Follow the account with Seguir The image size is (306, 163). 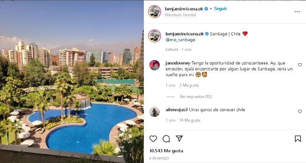click(x=220, y=9)
